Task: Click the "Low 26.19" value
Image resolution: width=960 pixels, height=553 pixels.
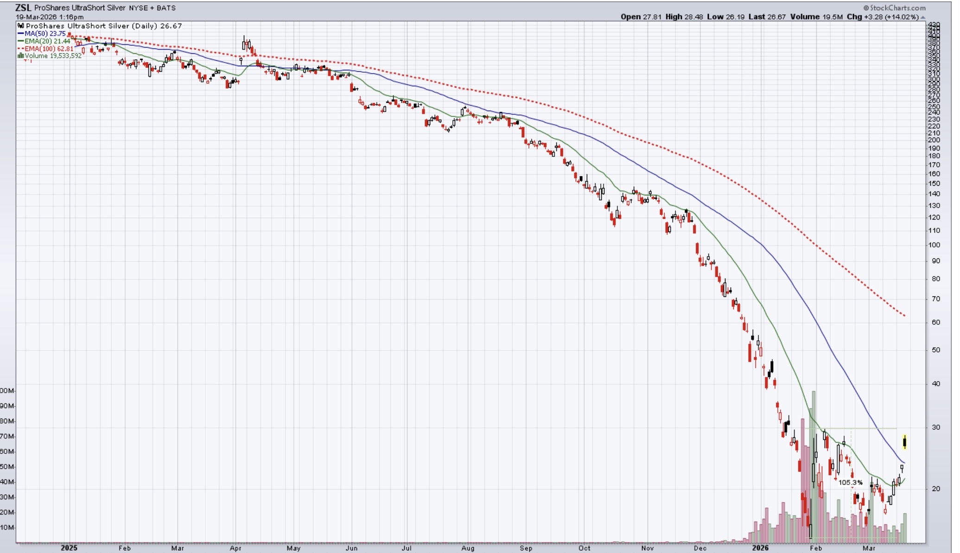Action: click(x=725, y=17)
